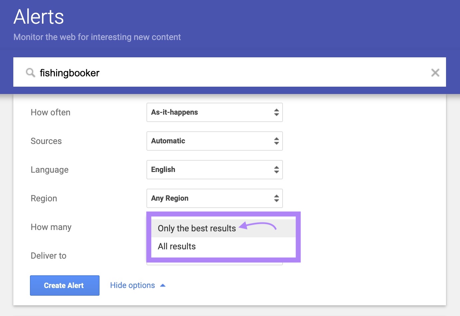Click the collapse chevron next to Hide options
The height and width of the screenshot is (316, 460).
(163, 285)
